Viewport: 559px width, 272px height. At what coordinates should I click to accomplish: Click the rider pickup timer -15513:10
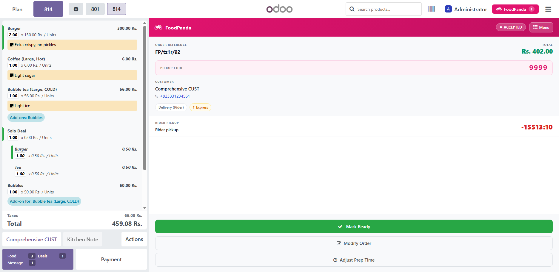pyautogui.click(x=537, y=127)
